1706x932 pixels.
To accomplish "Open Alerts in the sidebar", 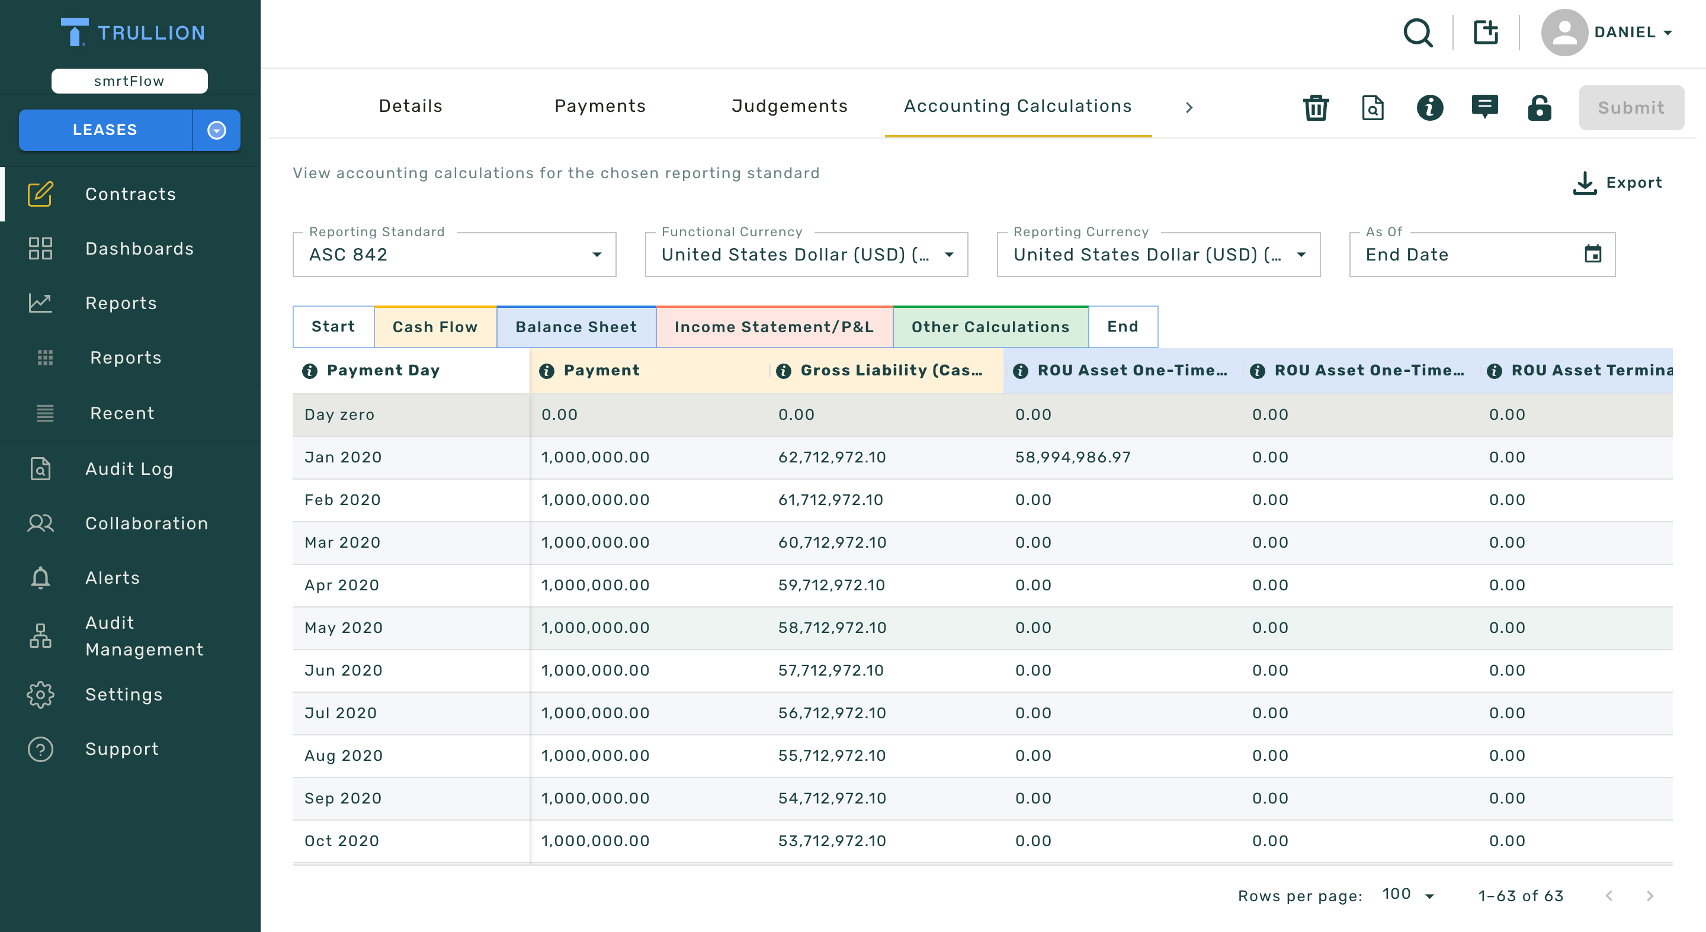I will (112, 577).
